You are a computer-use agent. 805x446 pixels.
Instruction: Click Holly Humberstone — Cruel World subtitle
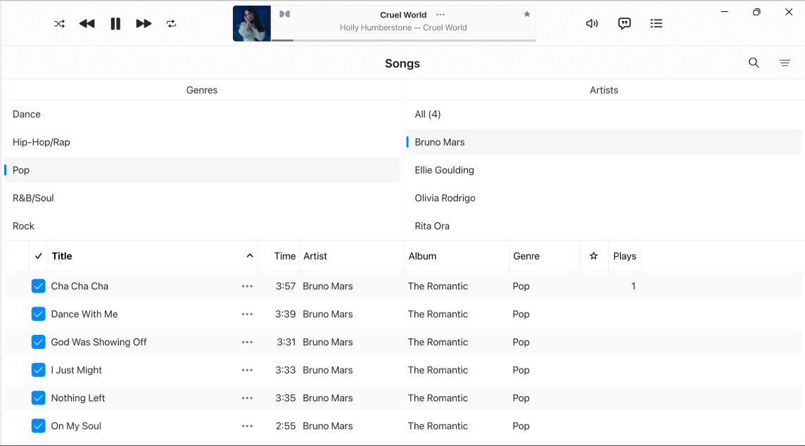pos(403,27)
